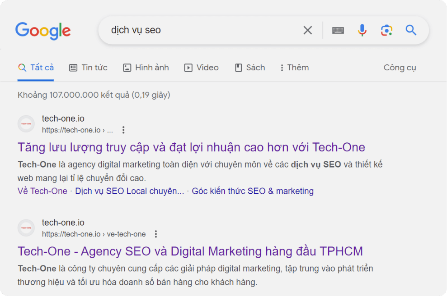This screenshot has width=447, height=296.
Task: Open "Tech-One - Agency SEO và Digital Marketing" result
Action: click(190, 251)
